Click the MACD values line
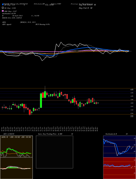This screenshot has width=136, height=179. (12, 18)
